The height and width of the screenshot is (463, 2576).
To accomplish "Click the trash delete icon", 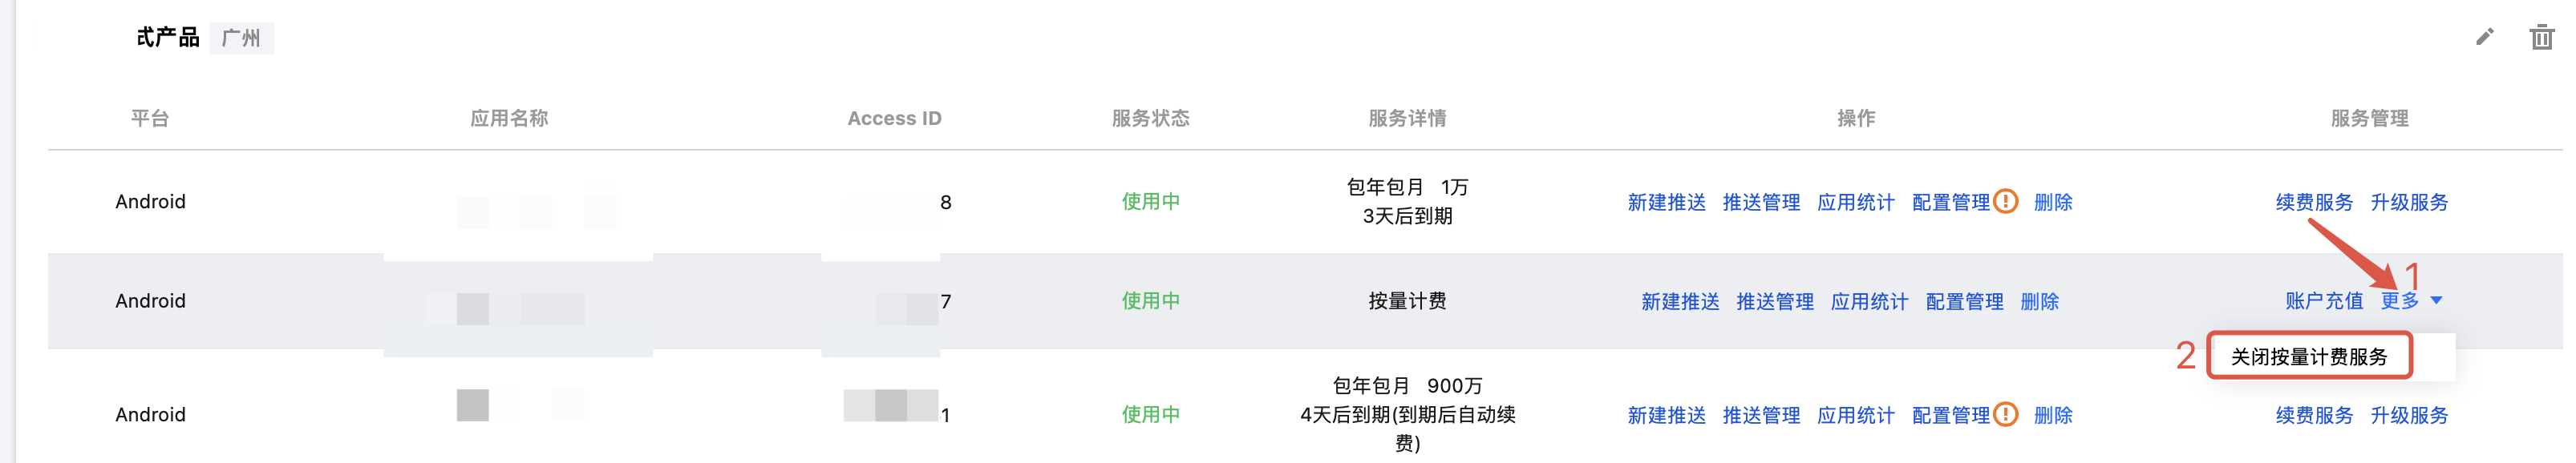I will pos(2541,38).
